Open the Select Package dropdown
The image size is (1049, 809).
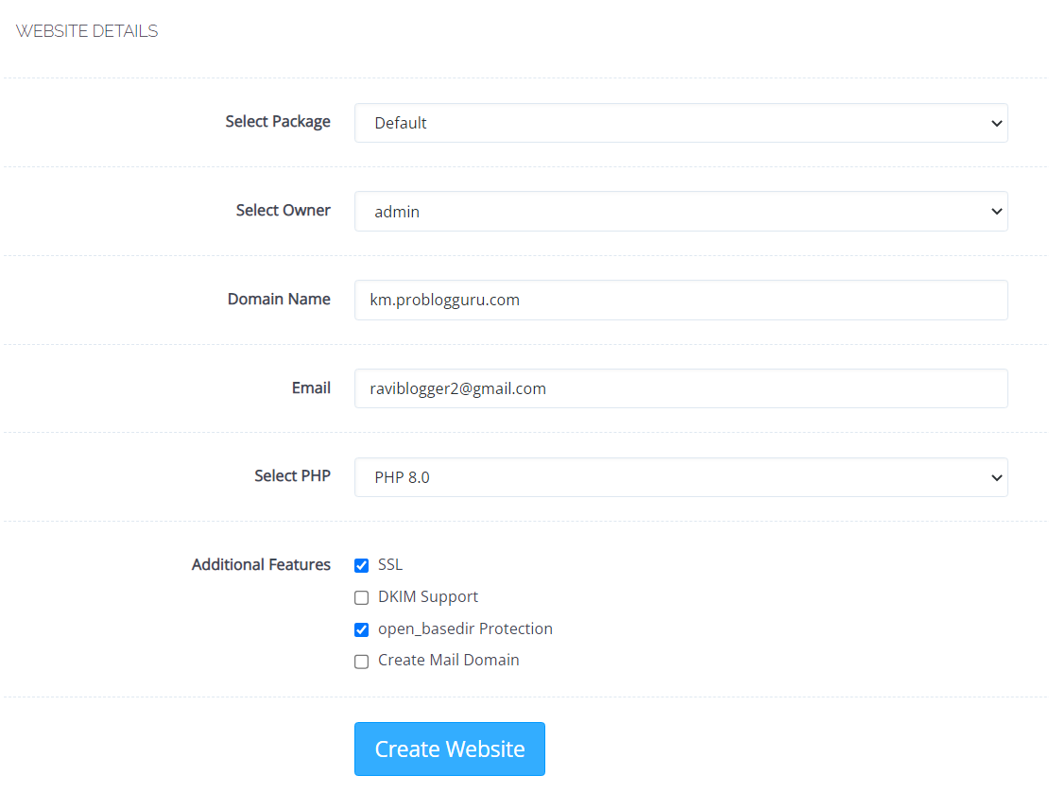pos(680,123)
